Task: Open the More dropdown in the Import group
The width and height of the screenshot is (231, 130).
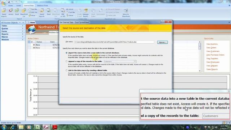Action: tap(33, 16)
